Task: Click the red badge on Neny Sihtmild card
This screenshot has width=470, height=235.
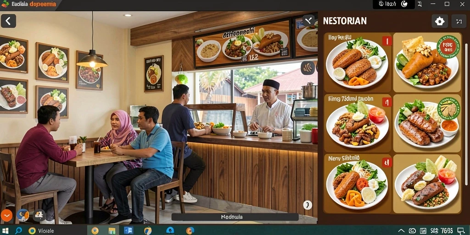Action: 386,162
